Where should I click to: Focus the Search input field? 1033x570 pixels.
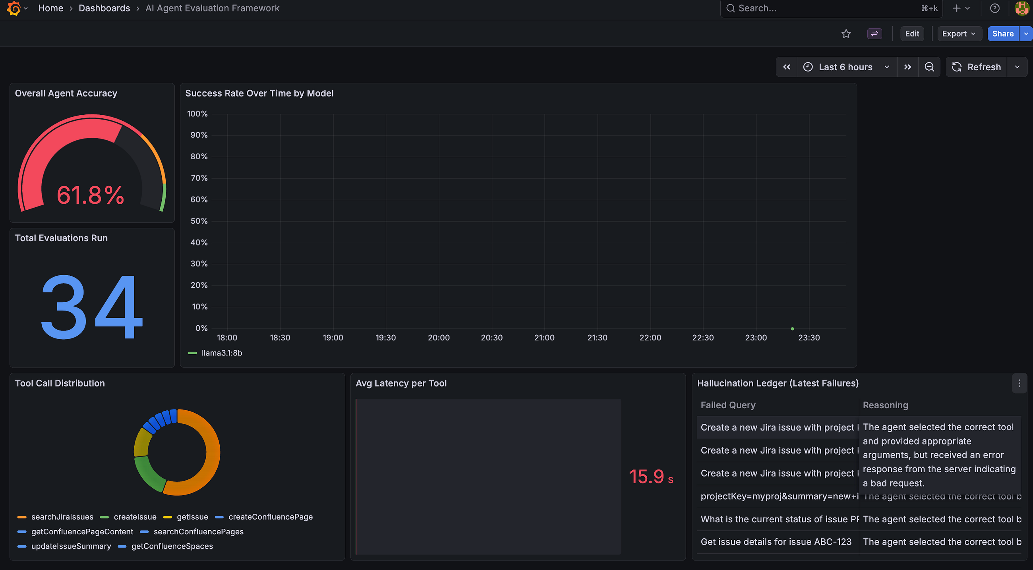pos(831,8)
